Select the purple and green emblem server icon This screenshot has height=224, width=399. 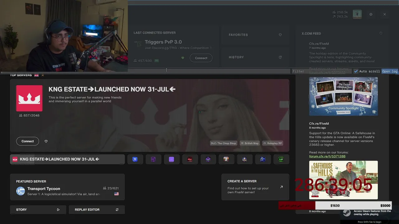click(208, 159)
